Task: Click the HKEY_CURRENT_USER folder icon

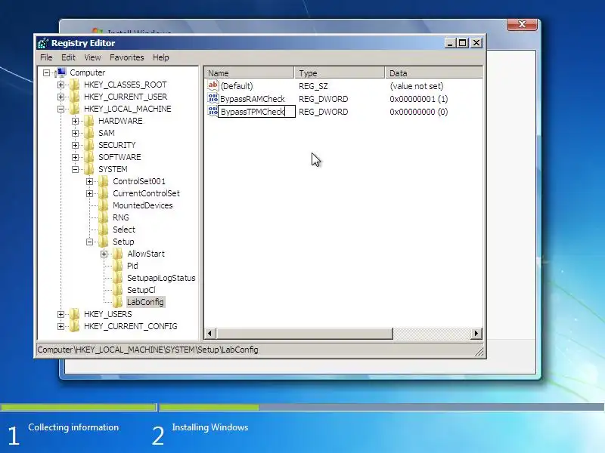Action: coord(74,97)
